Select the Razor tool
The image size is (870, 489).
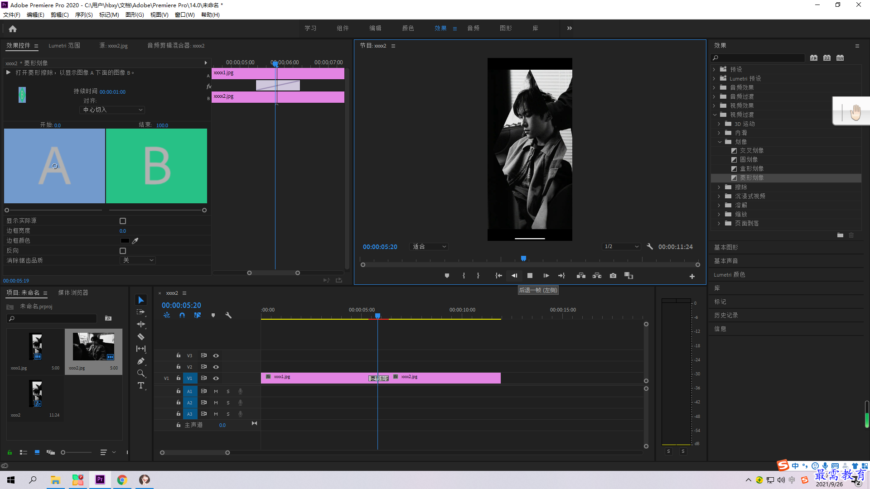click(x=141, y=336)
